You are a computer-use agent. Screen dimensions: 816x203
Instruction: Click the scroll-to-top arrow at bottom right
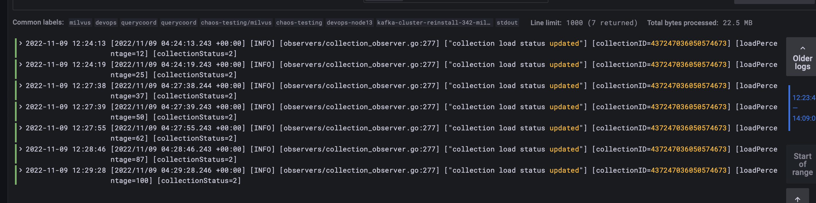803,199
